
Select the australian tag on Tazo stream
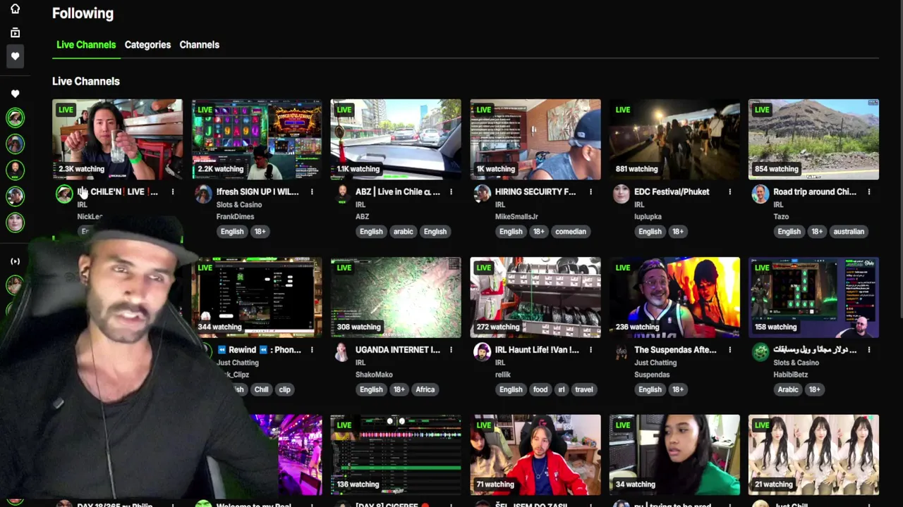[x=849, y=232]
